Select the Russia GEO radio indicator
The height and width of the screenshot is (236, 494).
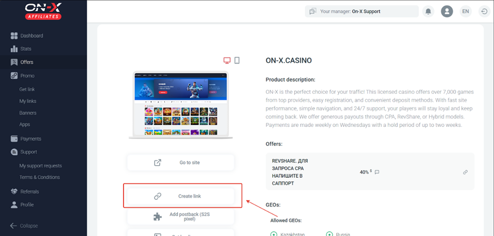tap(329, 234)
